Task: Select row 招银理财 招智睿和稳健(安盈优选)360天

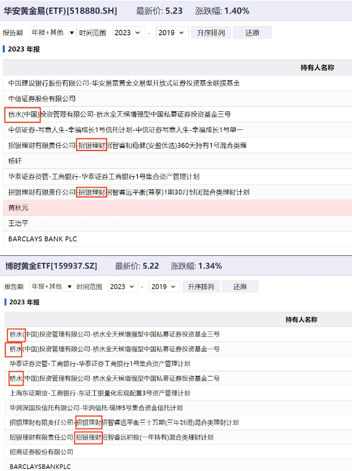Action: (177, 145)
